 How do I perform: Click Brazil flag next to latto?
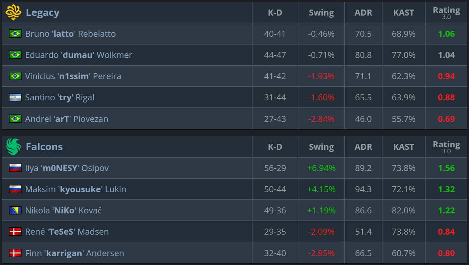[15, 34]
